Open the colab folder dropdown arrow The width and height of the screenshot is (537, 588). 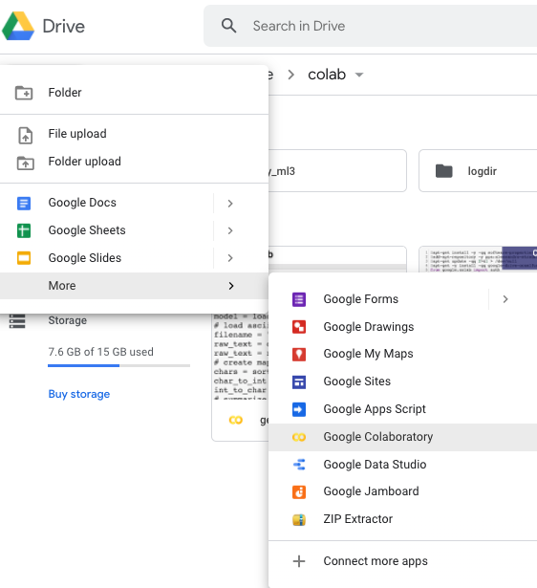(x=359, y=75)
